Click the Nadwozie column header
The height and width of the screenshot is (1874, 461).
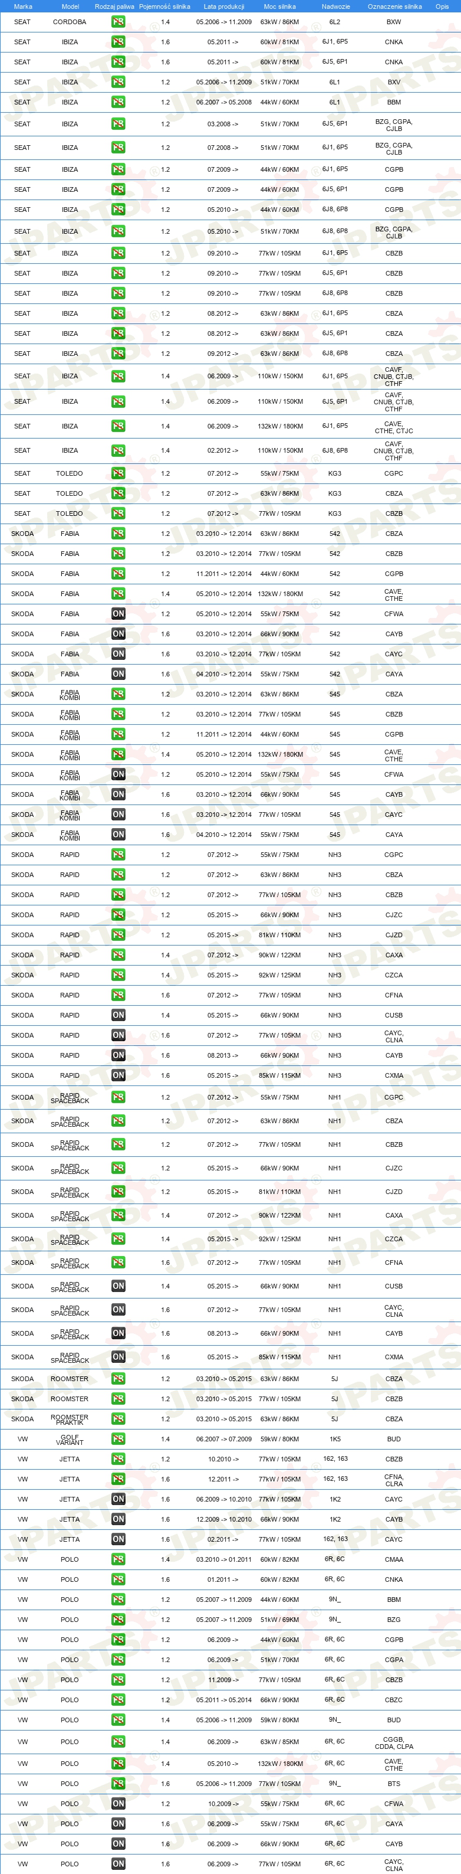[335, 6]
